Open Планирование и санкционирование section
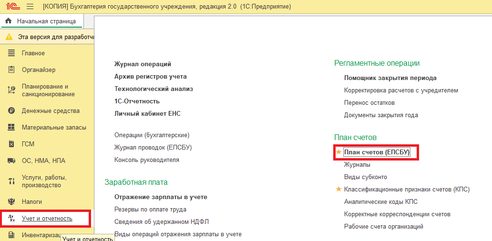The image size is (492, 241). (48, 90)
